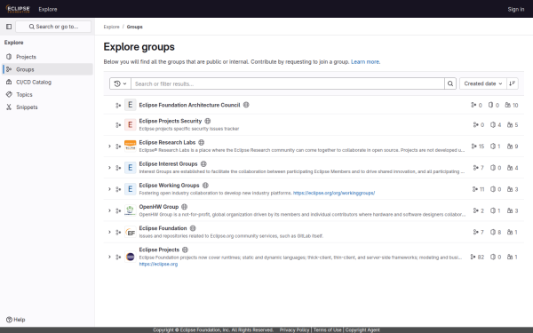Open Topics in the sidebar
This screenshot has width=533, height=333.
point(48,94)
